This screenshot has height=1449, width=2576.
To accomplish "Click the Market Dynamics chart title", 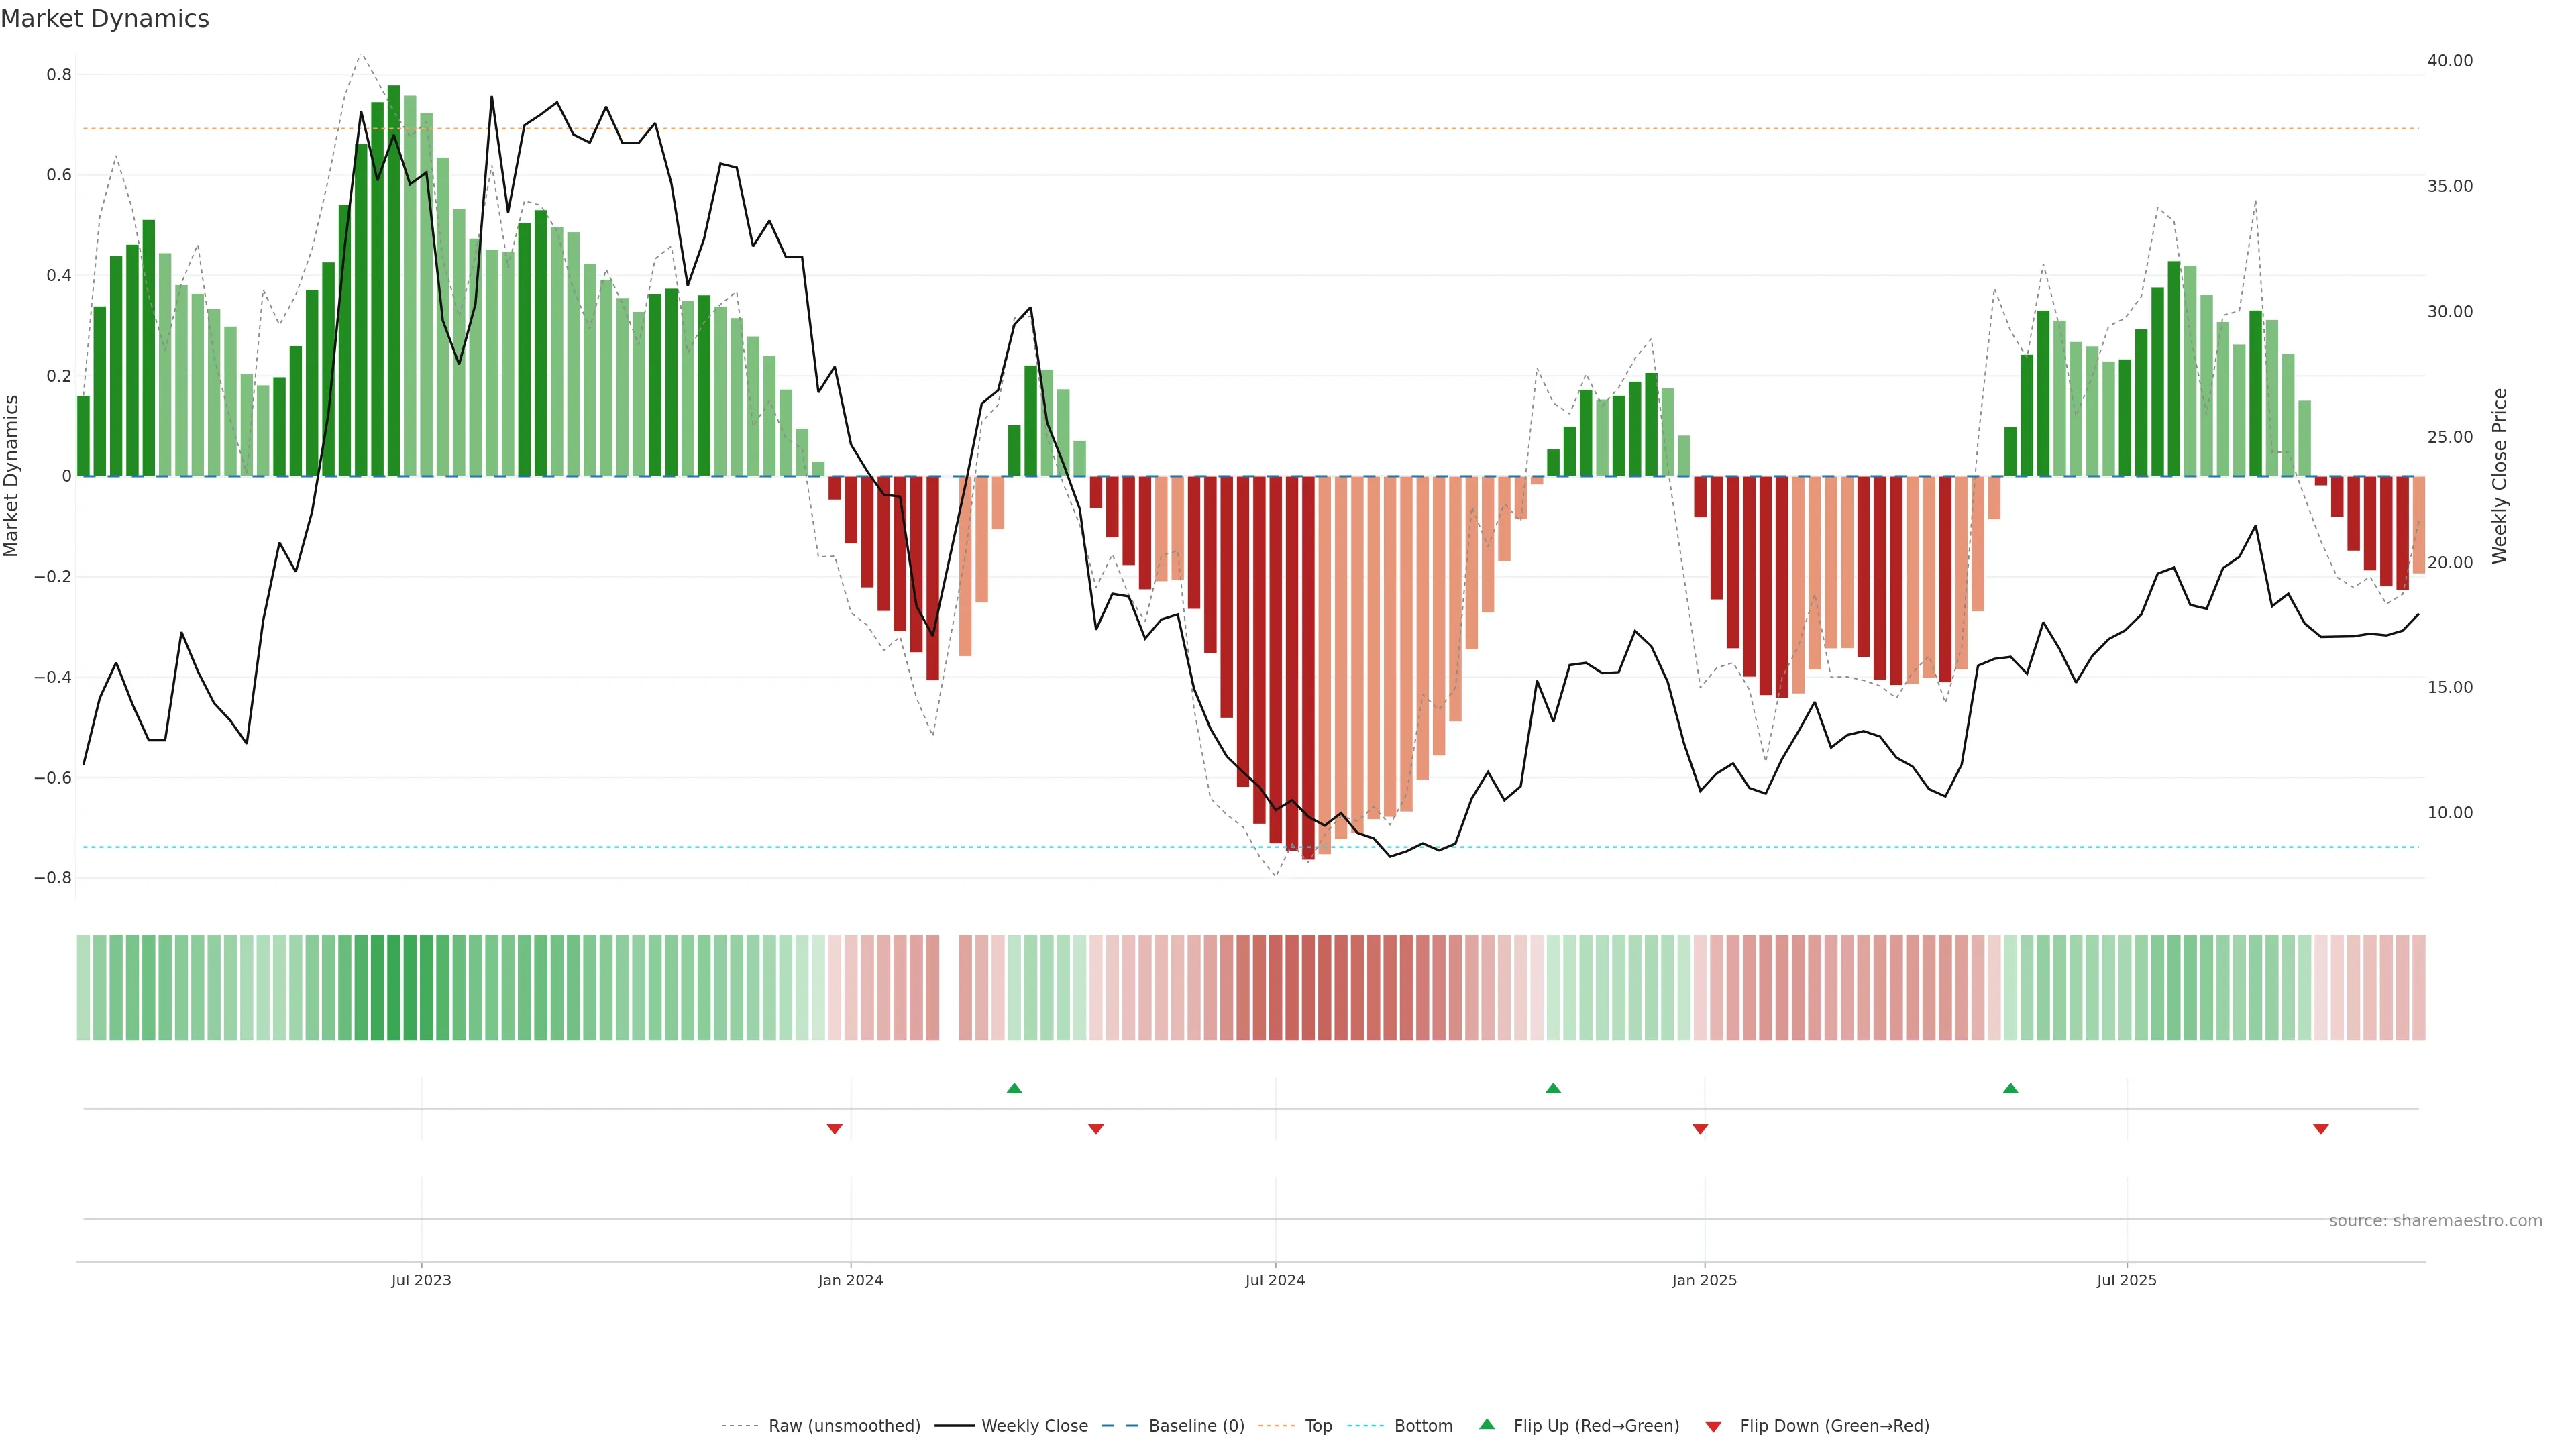I will [x=105, y=19].
